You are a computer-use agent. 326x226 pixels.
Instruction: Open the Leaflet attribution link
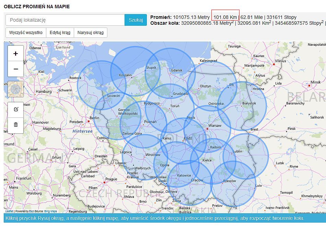pyautogui.click(x=9, y=211)
